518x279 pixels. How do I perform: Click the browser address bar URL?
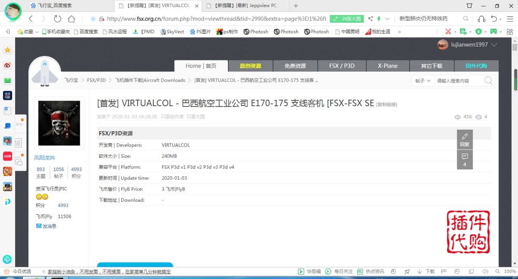click(x=217, y=19)
